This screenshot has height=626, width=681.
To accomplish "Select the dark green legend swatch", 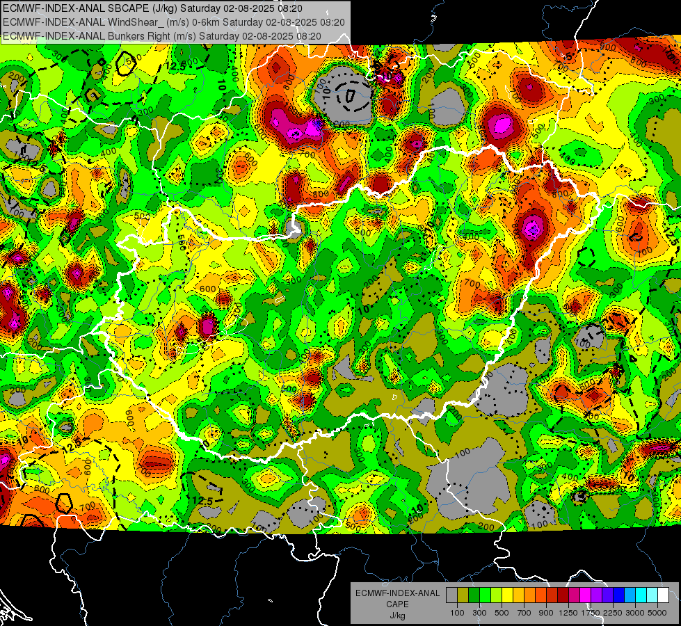I will [474, 595].
